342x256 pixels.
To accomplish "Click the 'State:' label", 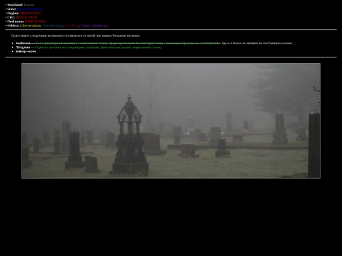I will coord(11,9).
